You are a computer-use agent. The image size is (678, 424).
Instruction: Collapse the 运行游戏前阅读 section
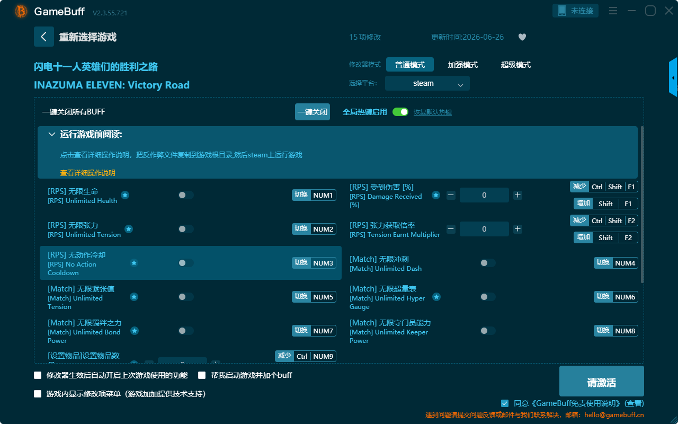click(x=52, y=135)
